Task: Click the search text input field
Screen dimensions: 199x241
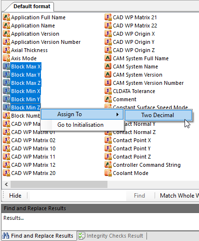Action: point(78,196)
